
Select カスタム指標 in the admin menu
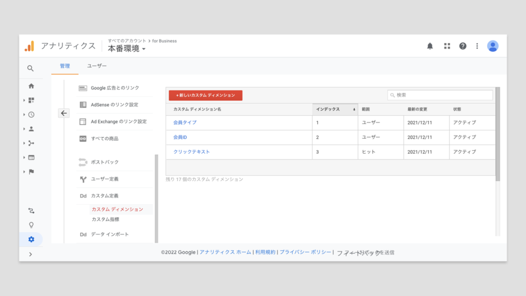point(105,219)
